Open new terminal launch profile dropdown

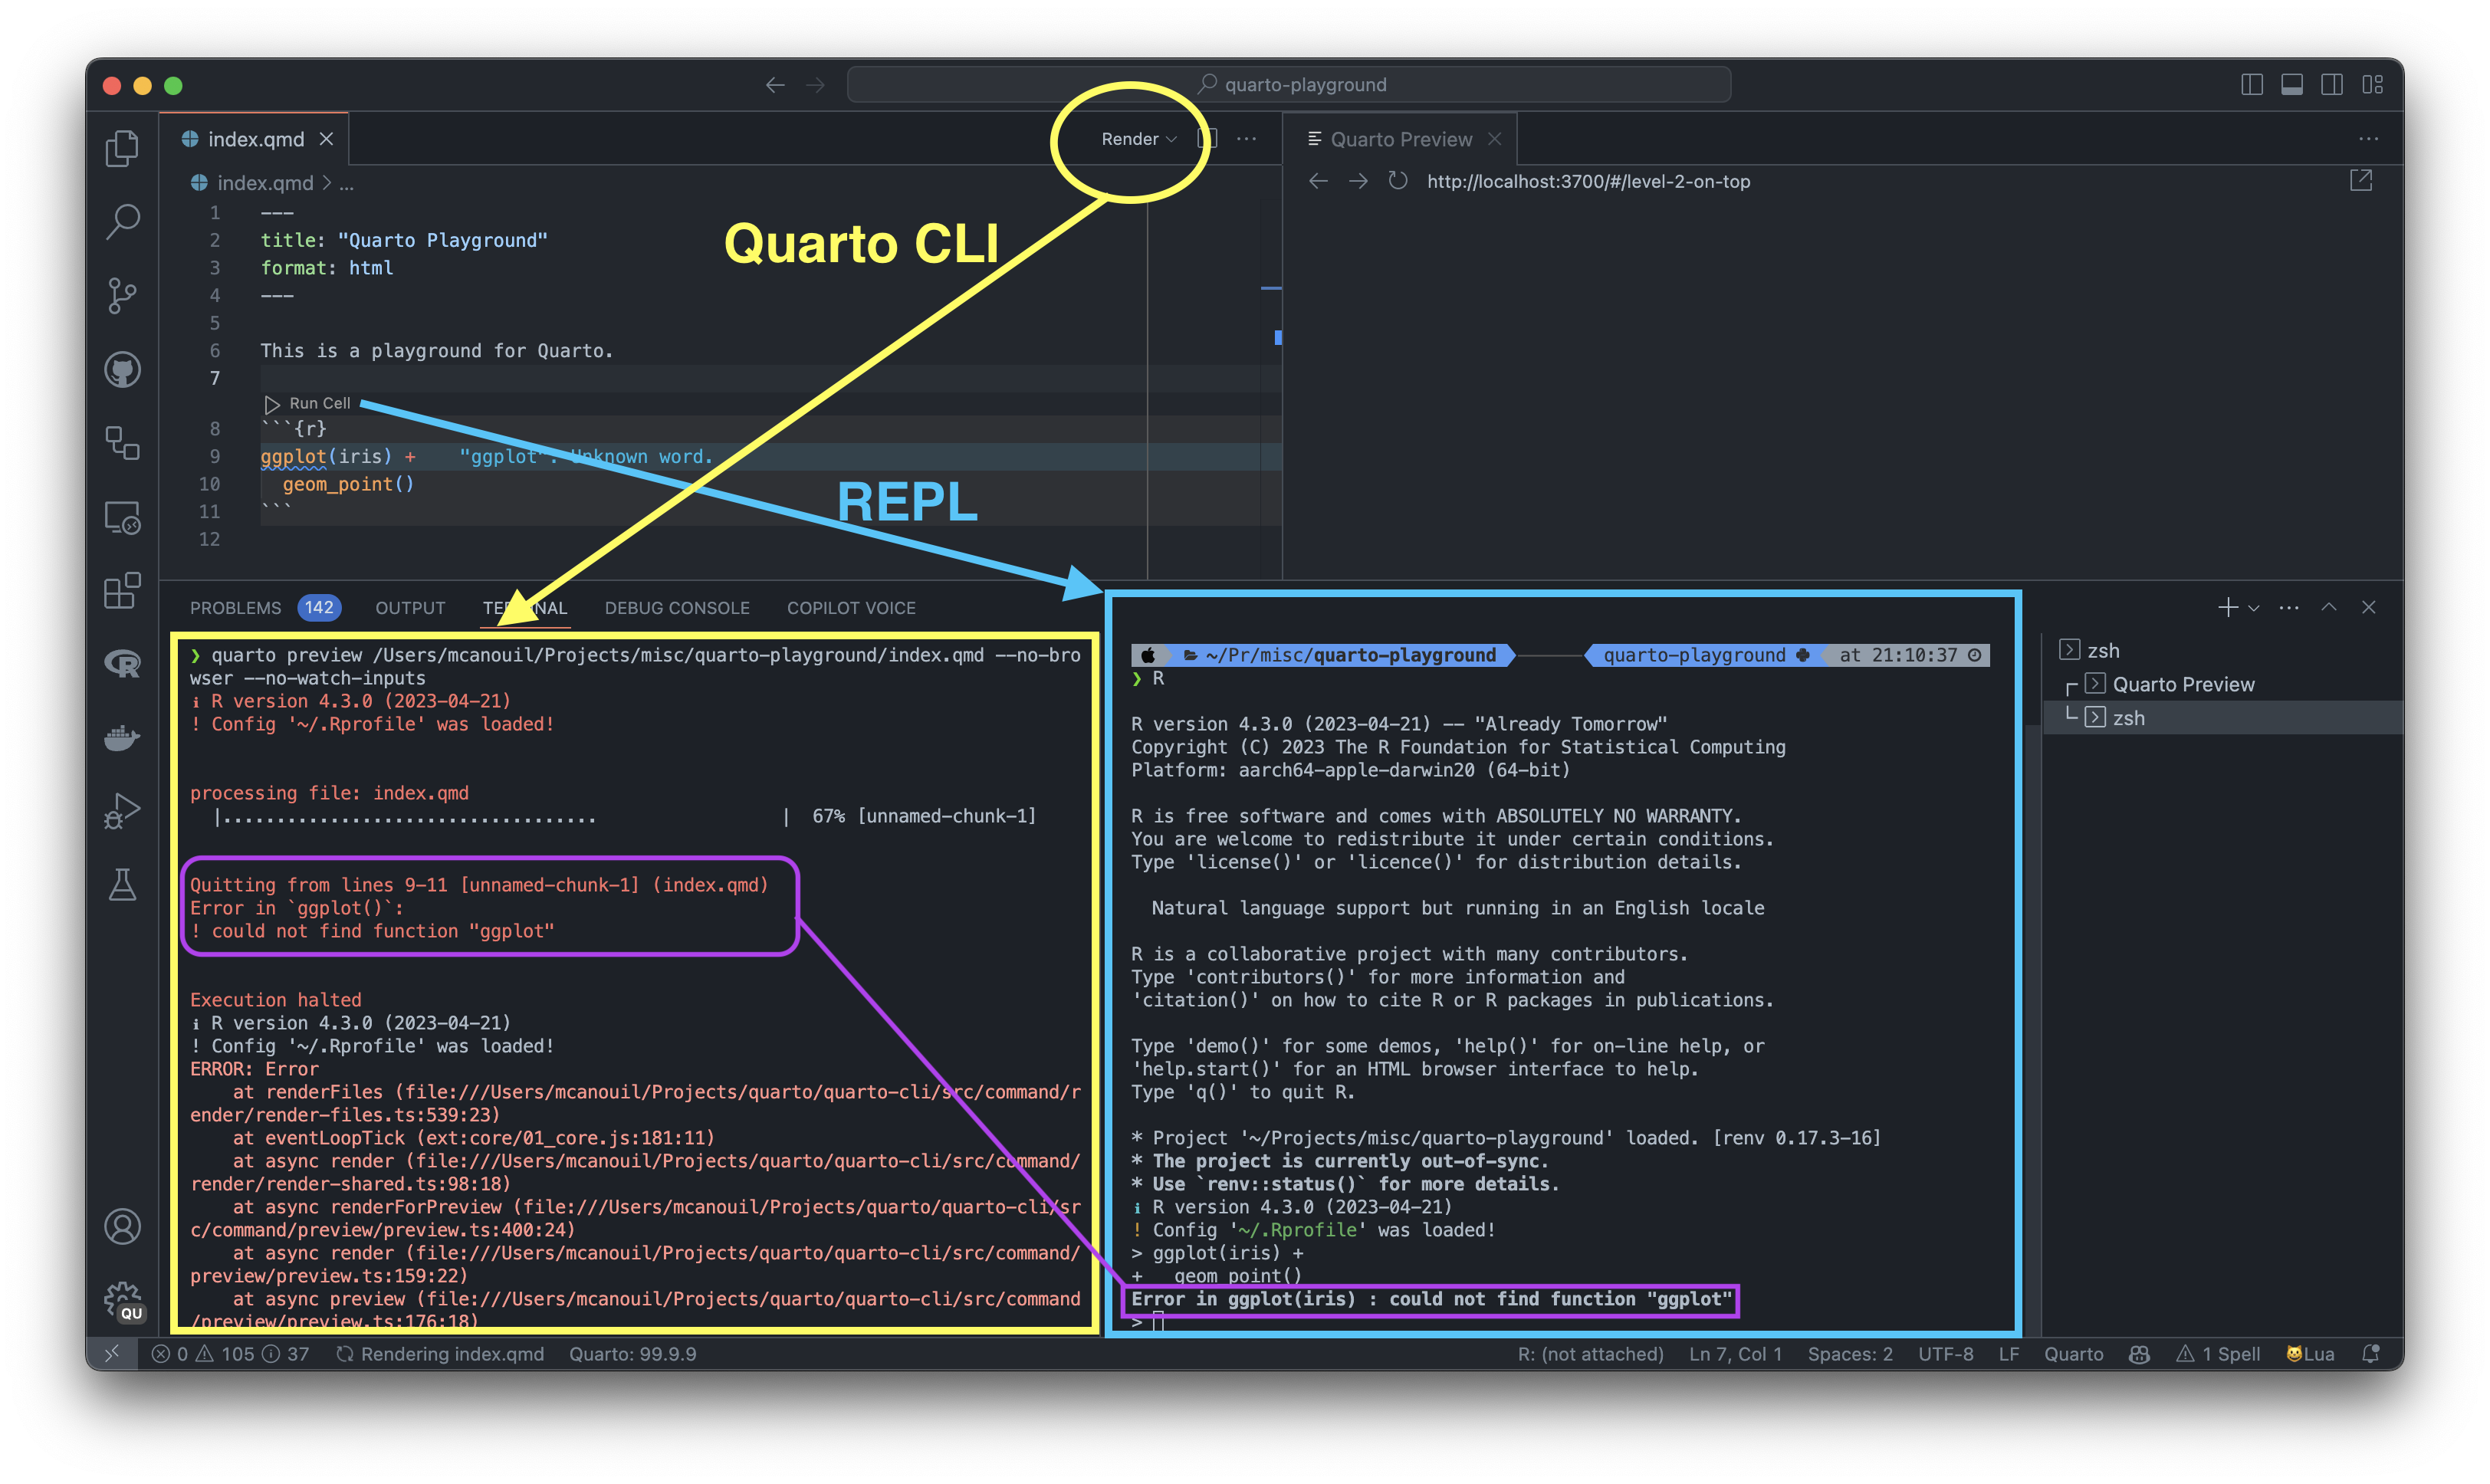[x=2254, y=607]
